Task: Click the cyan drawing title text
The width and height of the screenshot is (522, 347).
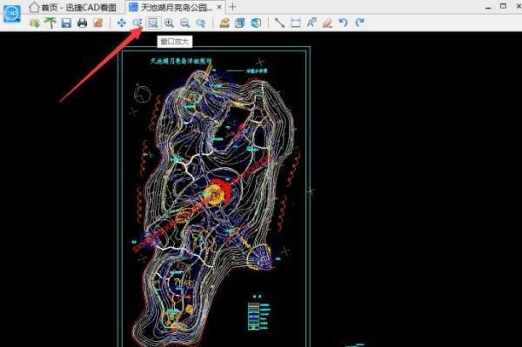Action: 181,61
